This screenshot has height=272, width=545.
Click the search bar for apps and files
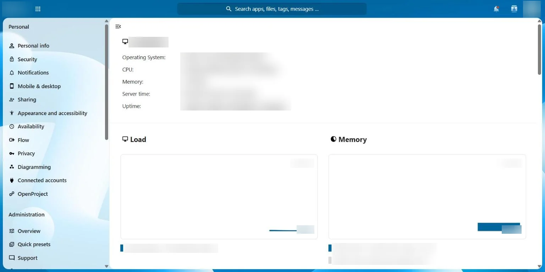point(272,9)
